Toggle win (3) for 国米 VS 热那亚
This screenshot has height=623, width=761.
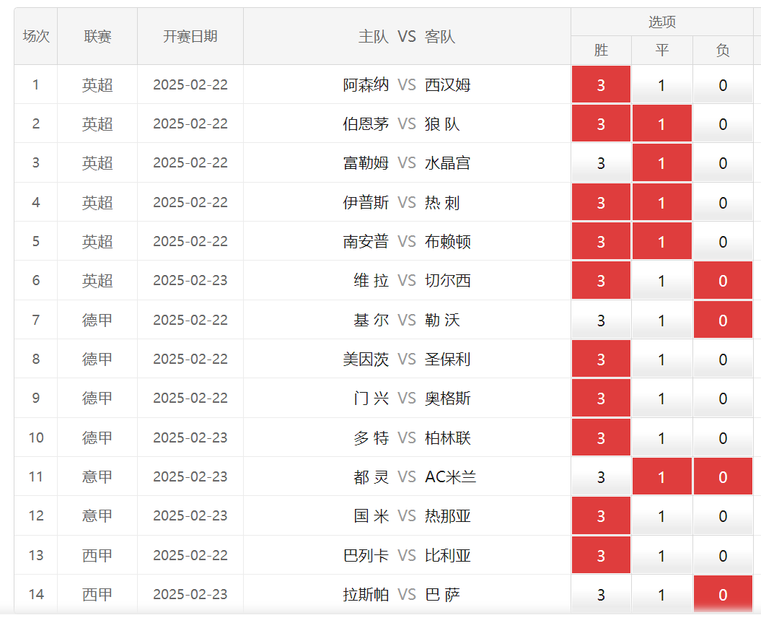pyautogui.click(x=601, y=515)
